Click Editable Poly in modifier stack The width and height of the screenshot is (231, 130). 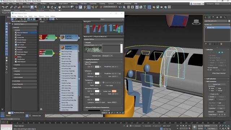pyautogui.click(x=217, y=27)
